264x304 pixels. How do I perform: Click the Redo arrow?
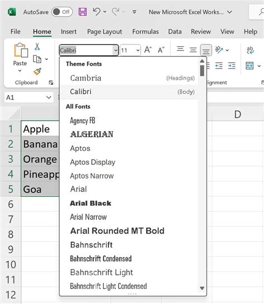pos(115,12)
